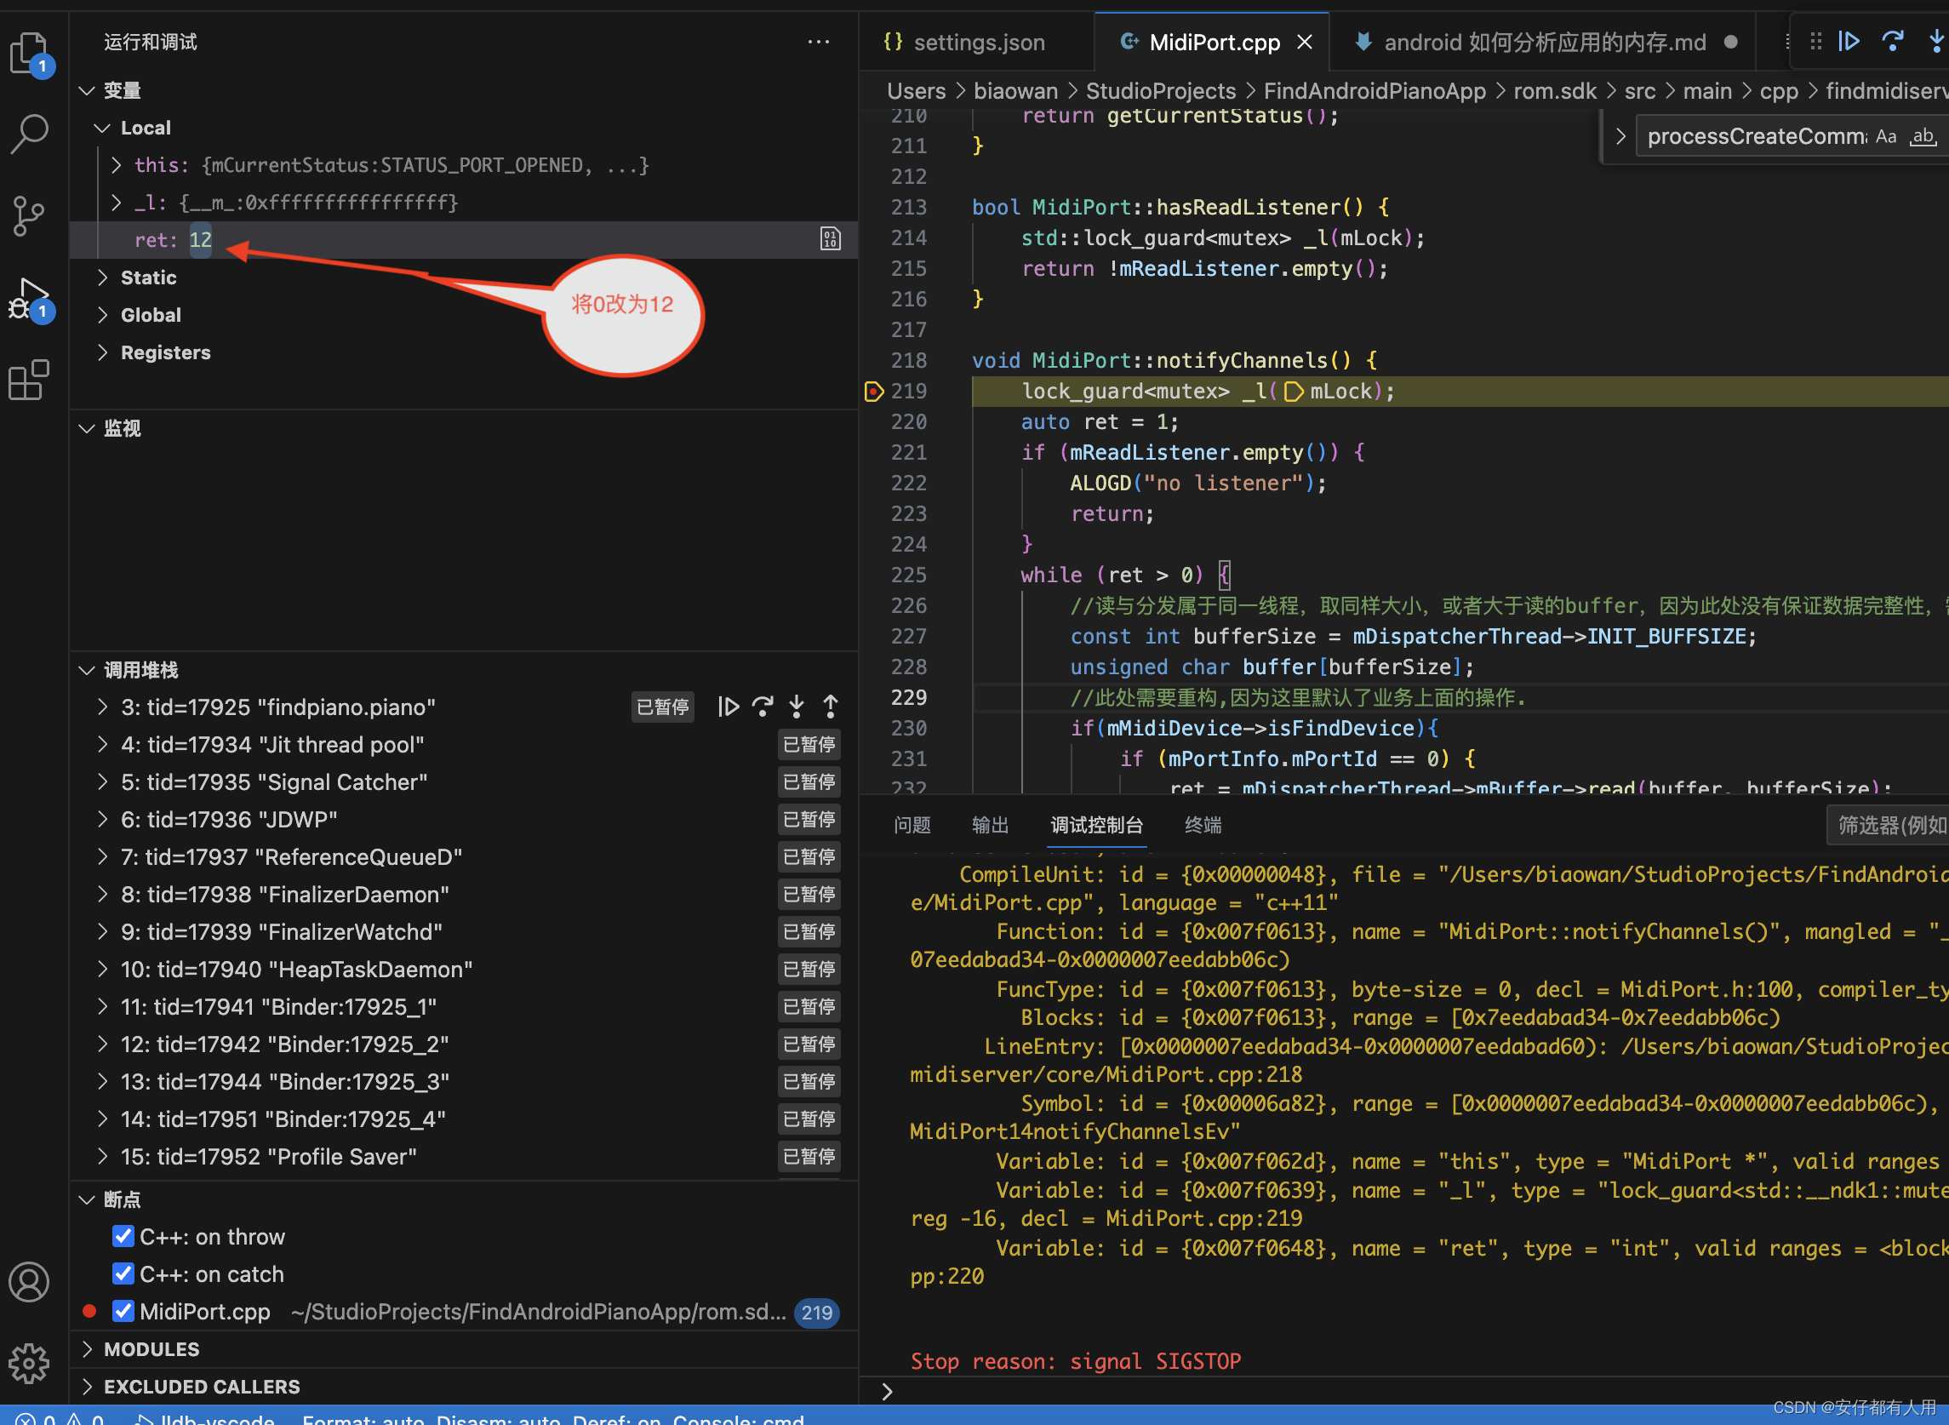Viewport: 1949px width, 1425px height.
Task: Click the biaowan breadcrumb
Action: click(x=1015, y=90)
